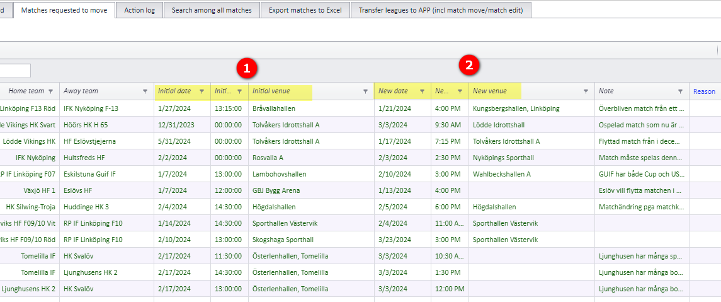The image size is (721, 302).
Task: Select Skogshaga Sporthall cell
Action: (311, 240)
